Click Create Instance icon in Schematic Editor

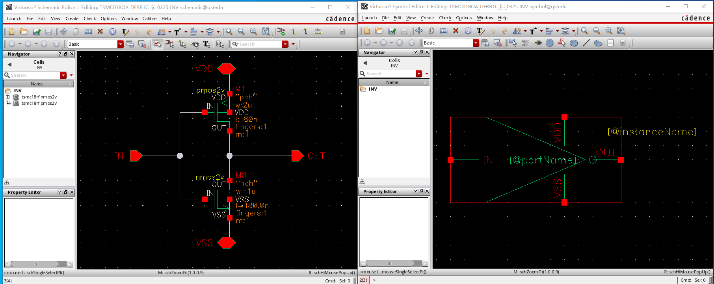click(281, 32)
